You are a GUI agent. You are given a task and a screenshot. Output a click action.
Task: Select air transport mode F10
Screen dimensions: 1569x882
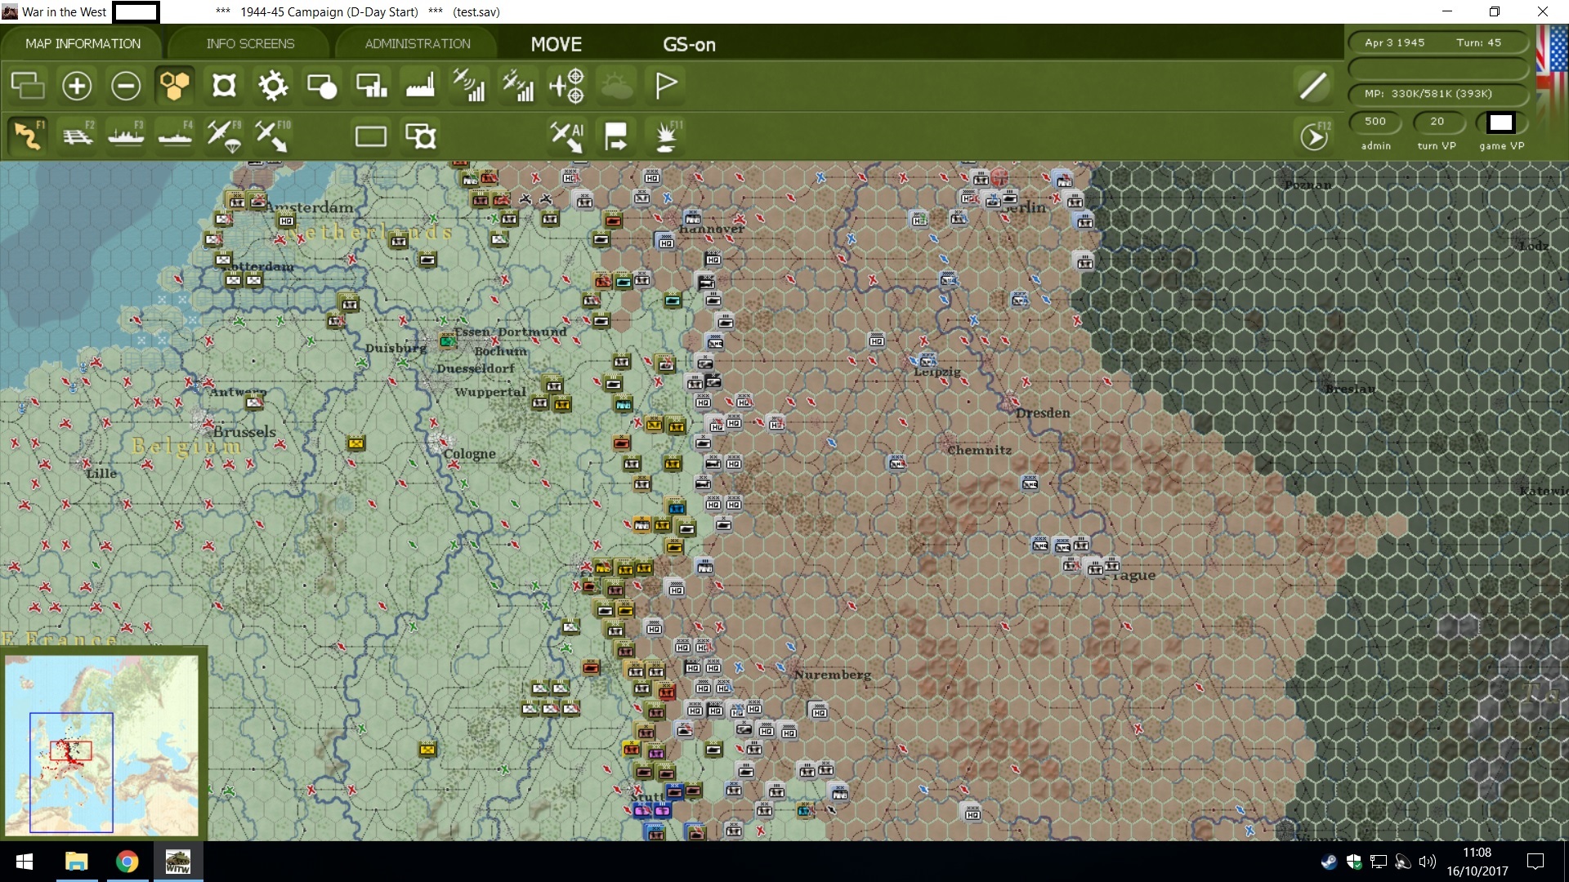click(x=272, y=136)
